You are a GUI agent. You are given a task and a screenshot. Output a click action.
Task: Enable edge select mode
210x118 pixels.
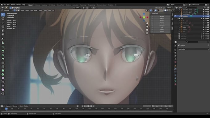[16, 10]
